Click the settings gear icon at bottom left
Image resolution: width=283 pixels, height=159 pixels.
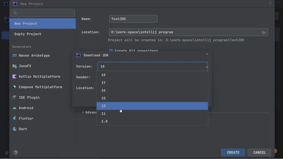7,153
